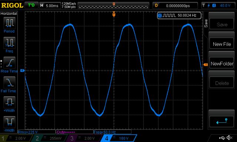This screenshot has width=237, height=142.
Task: Select the Freq measurement icon
Action: point(9,43)
